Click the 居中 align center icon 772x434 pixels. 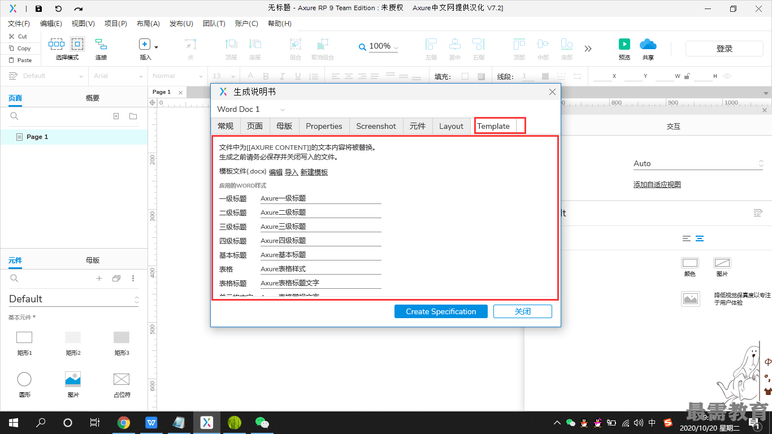455,45
